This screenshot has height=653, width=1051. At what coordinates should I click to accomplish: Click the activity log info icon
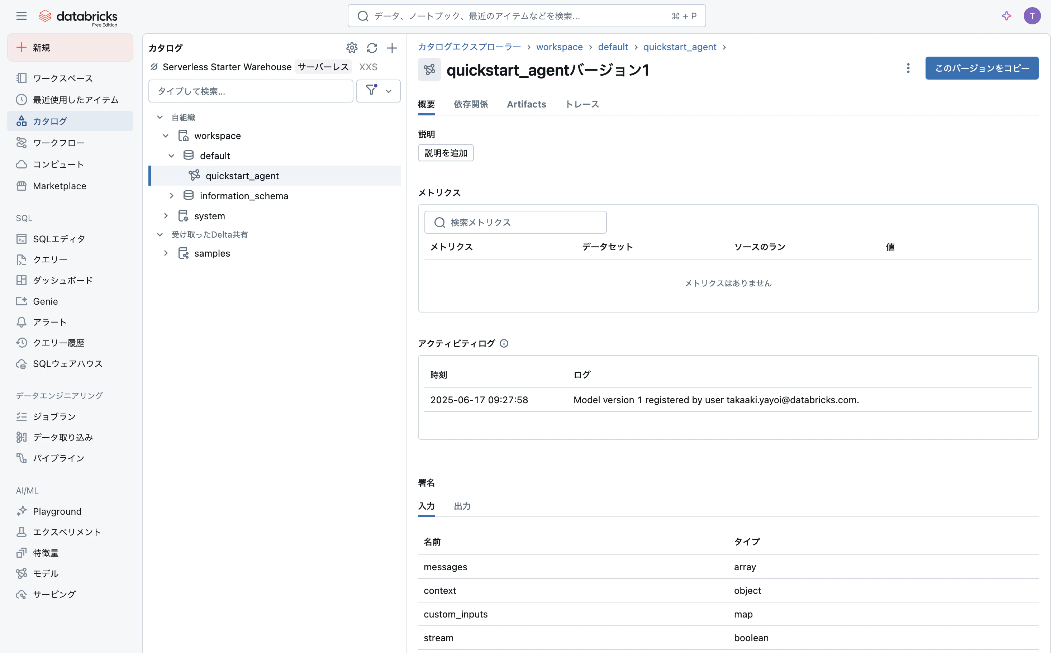[504, 343]
